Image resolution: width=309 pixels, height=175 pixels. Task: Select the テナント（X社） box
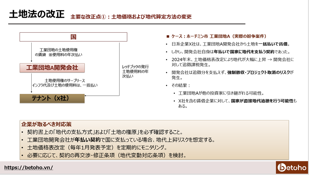(52, 98)
